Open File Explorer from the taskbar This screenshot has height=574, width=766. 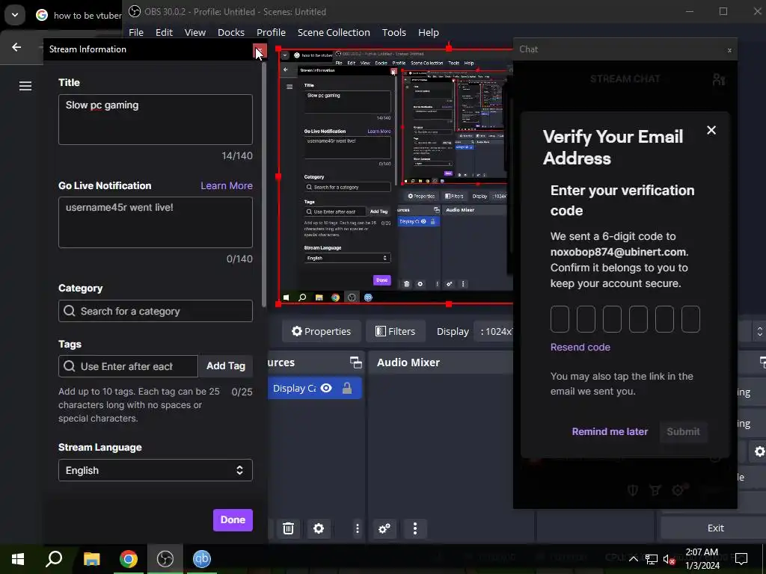tap(91, 559)
